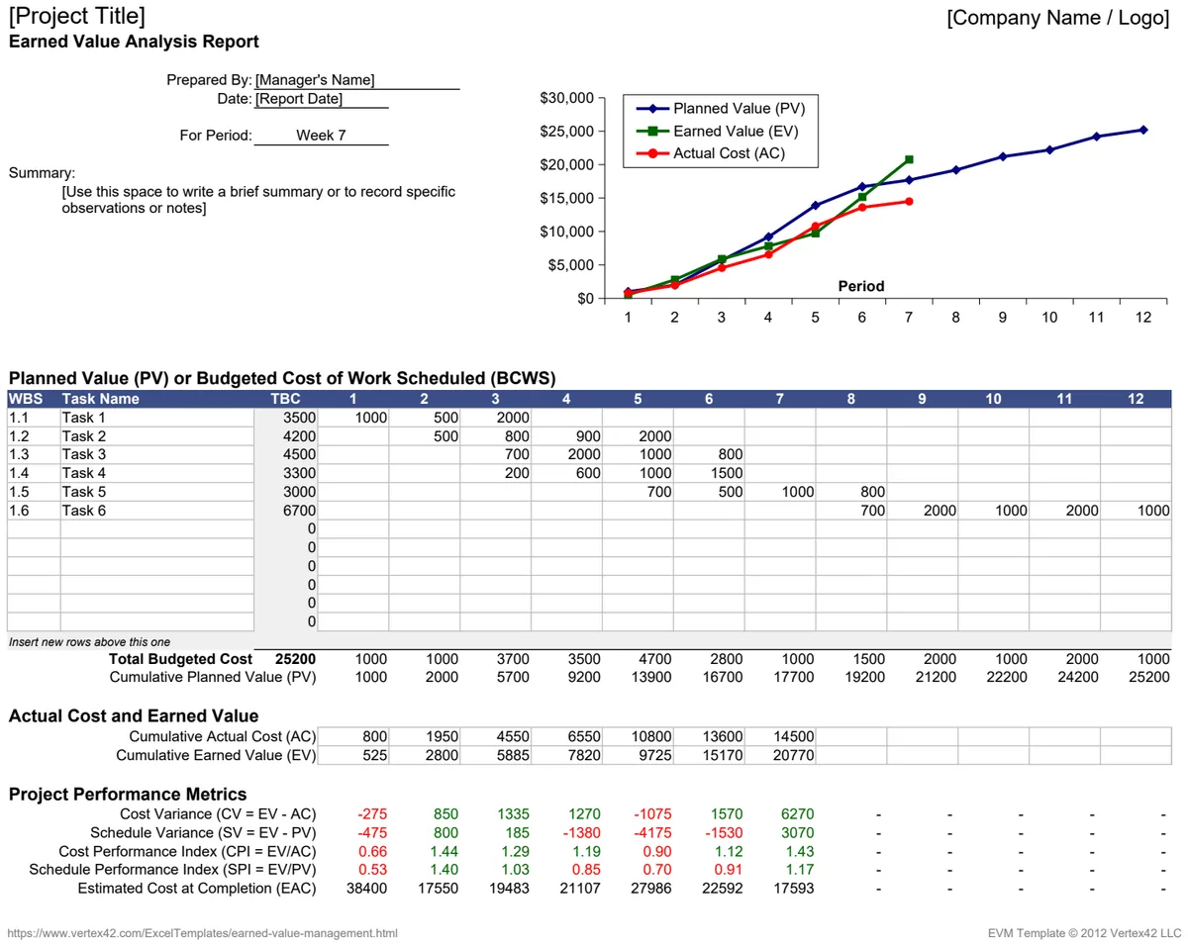Click the EVM Template copyright footer text
1188x947 pixels.
point(1084,933)
